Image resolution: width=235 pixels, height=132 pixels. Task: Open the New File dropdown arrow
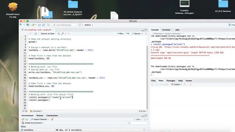[x=24, y=25]
